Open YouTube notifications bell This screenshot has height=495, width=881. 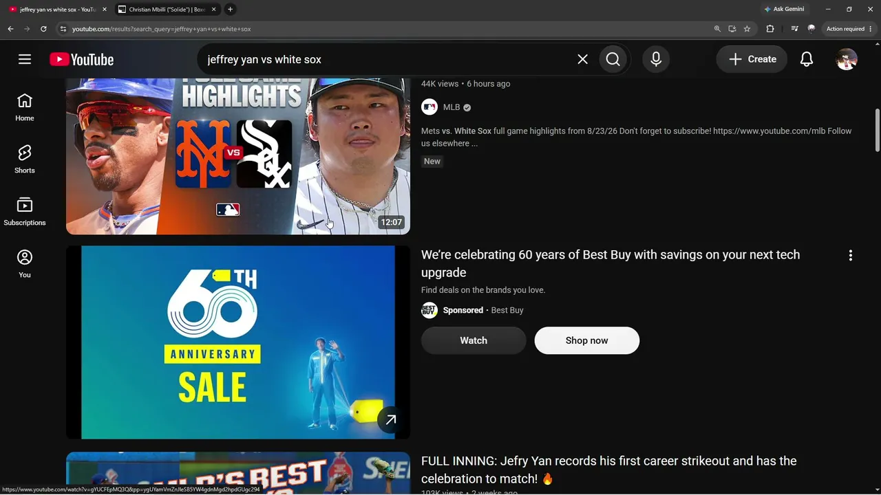coord(807,59)
